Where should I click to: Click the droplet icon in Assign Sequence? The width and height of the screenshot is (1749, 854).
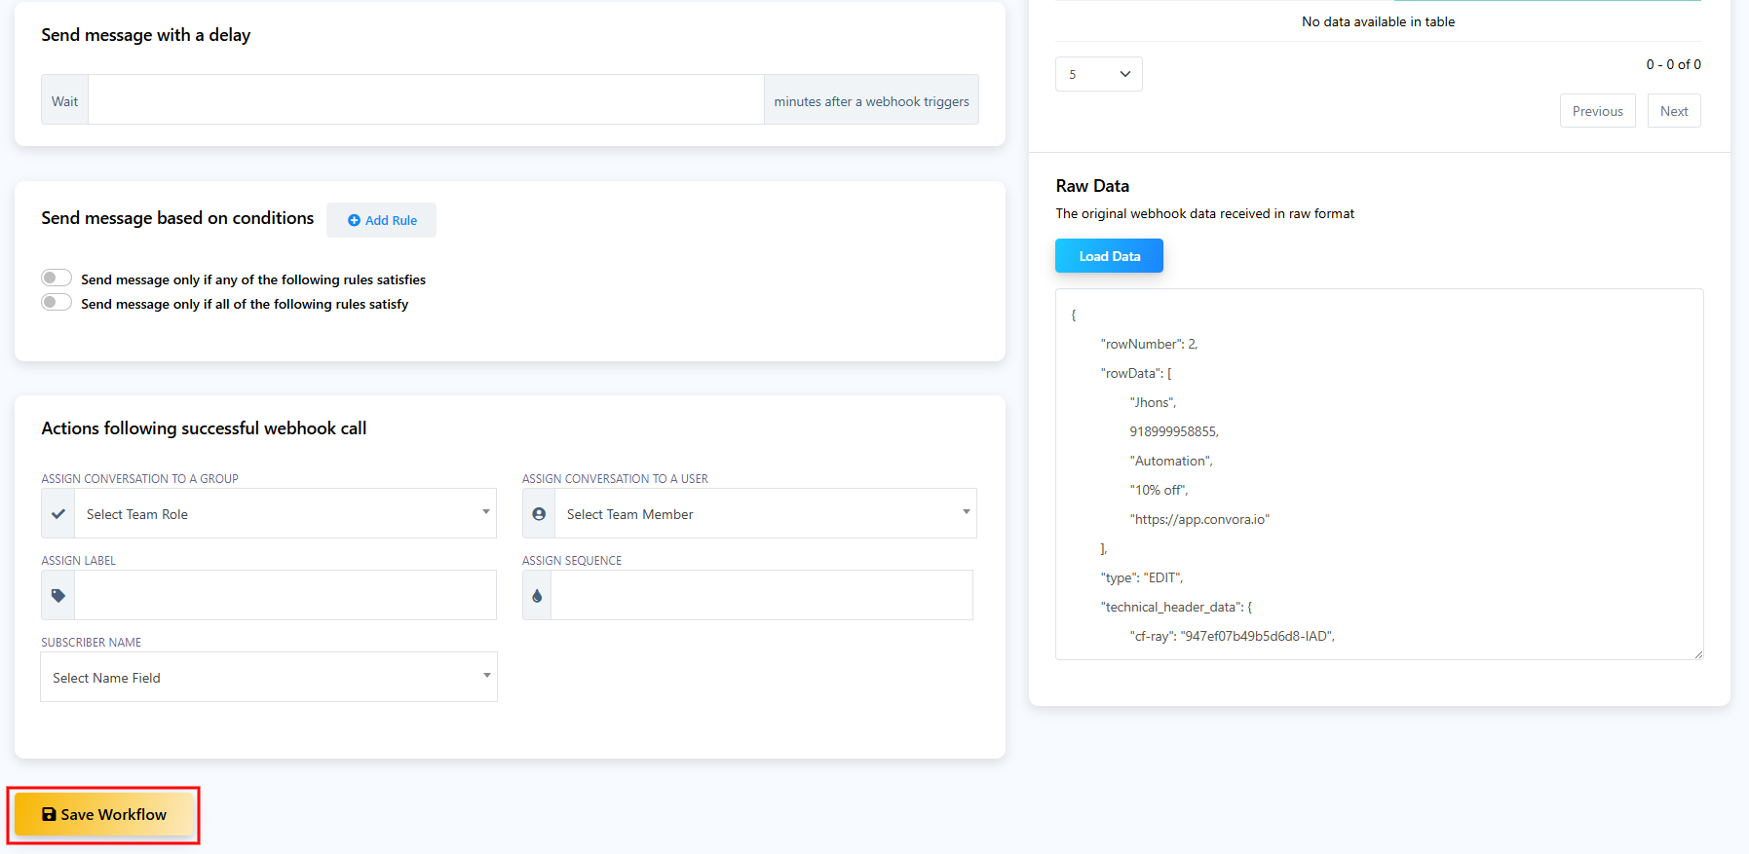tap(537, 596)
